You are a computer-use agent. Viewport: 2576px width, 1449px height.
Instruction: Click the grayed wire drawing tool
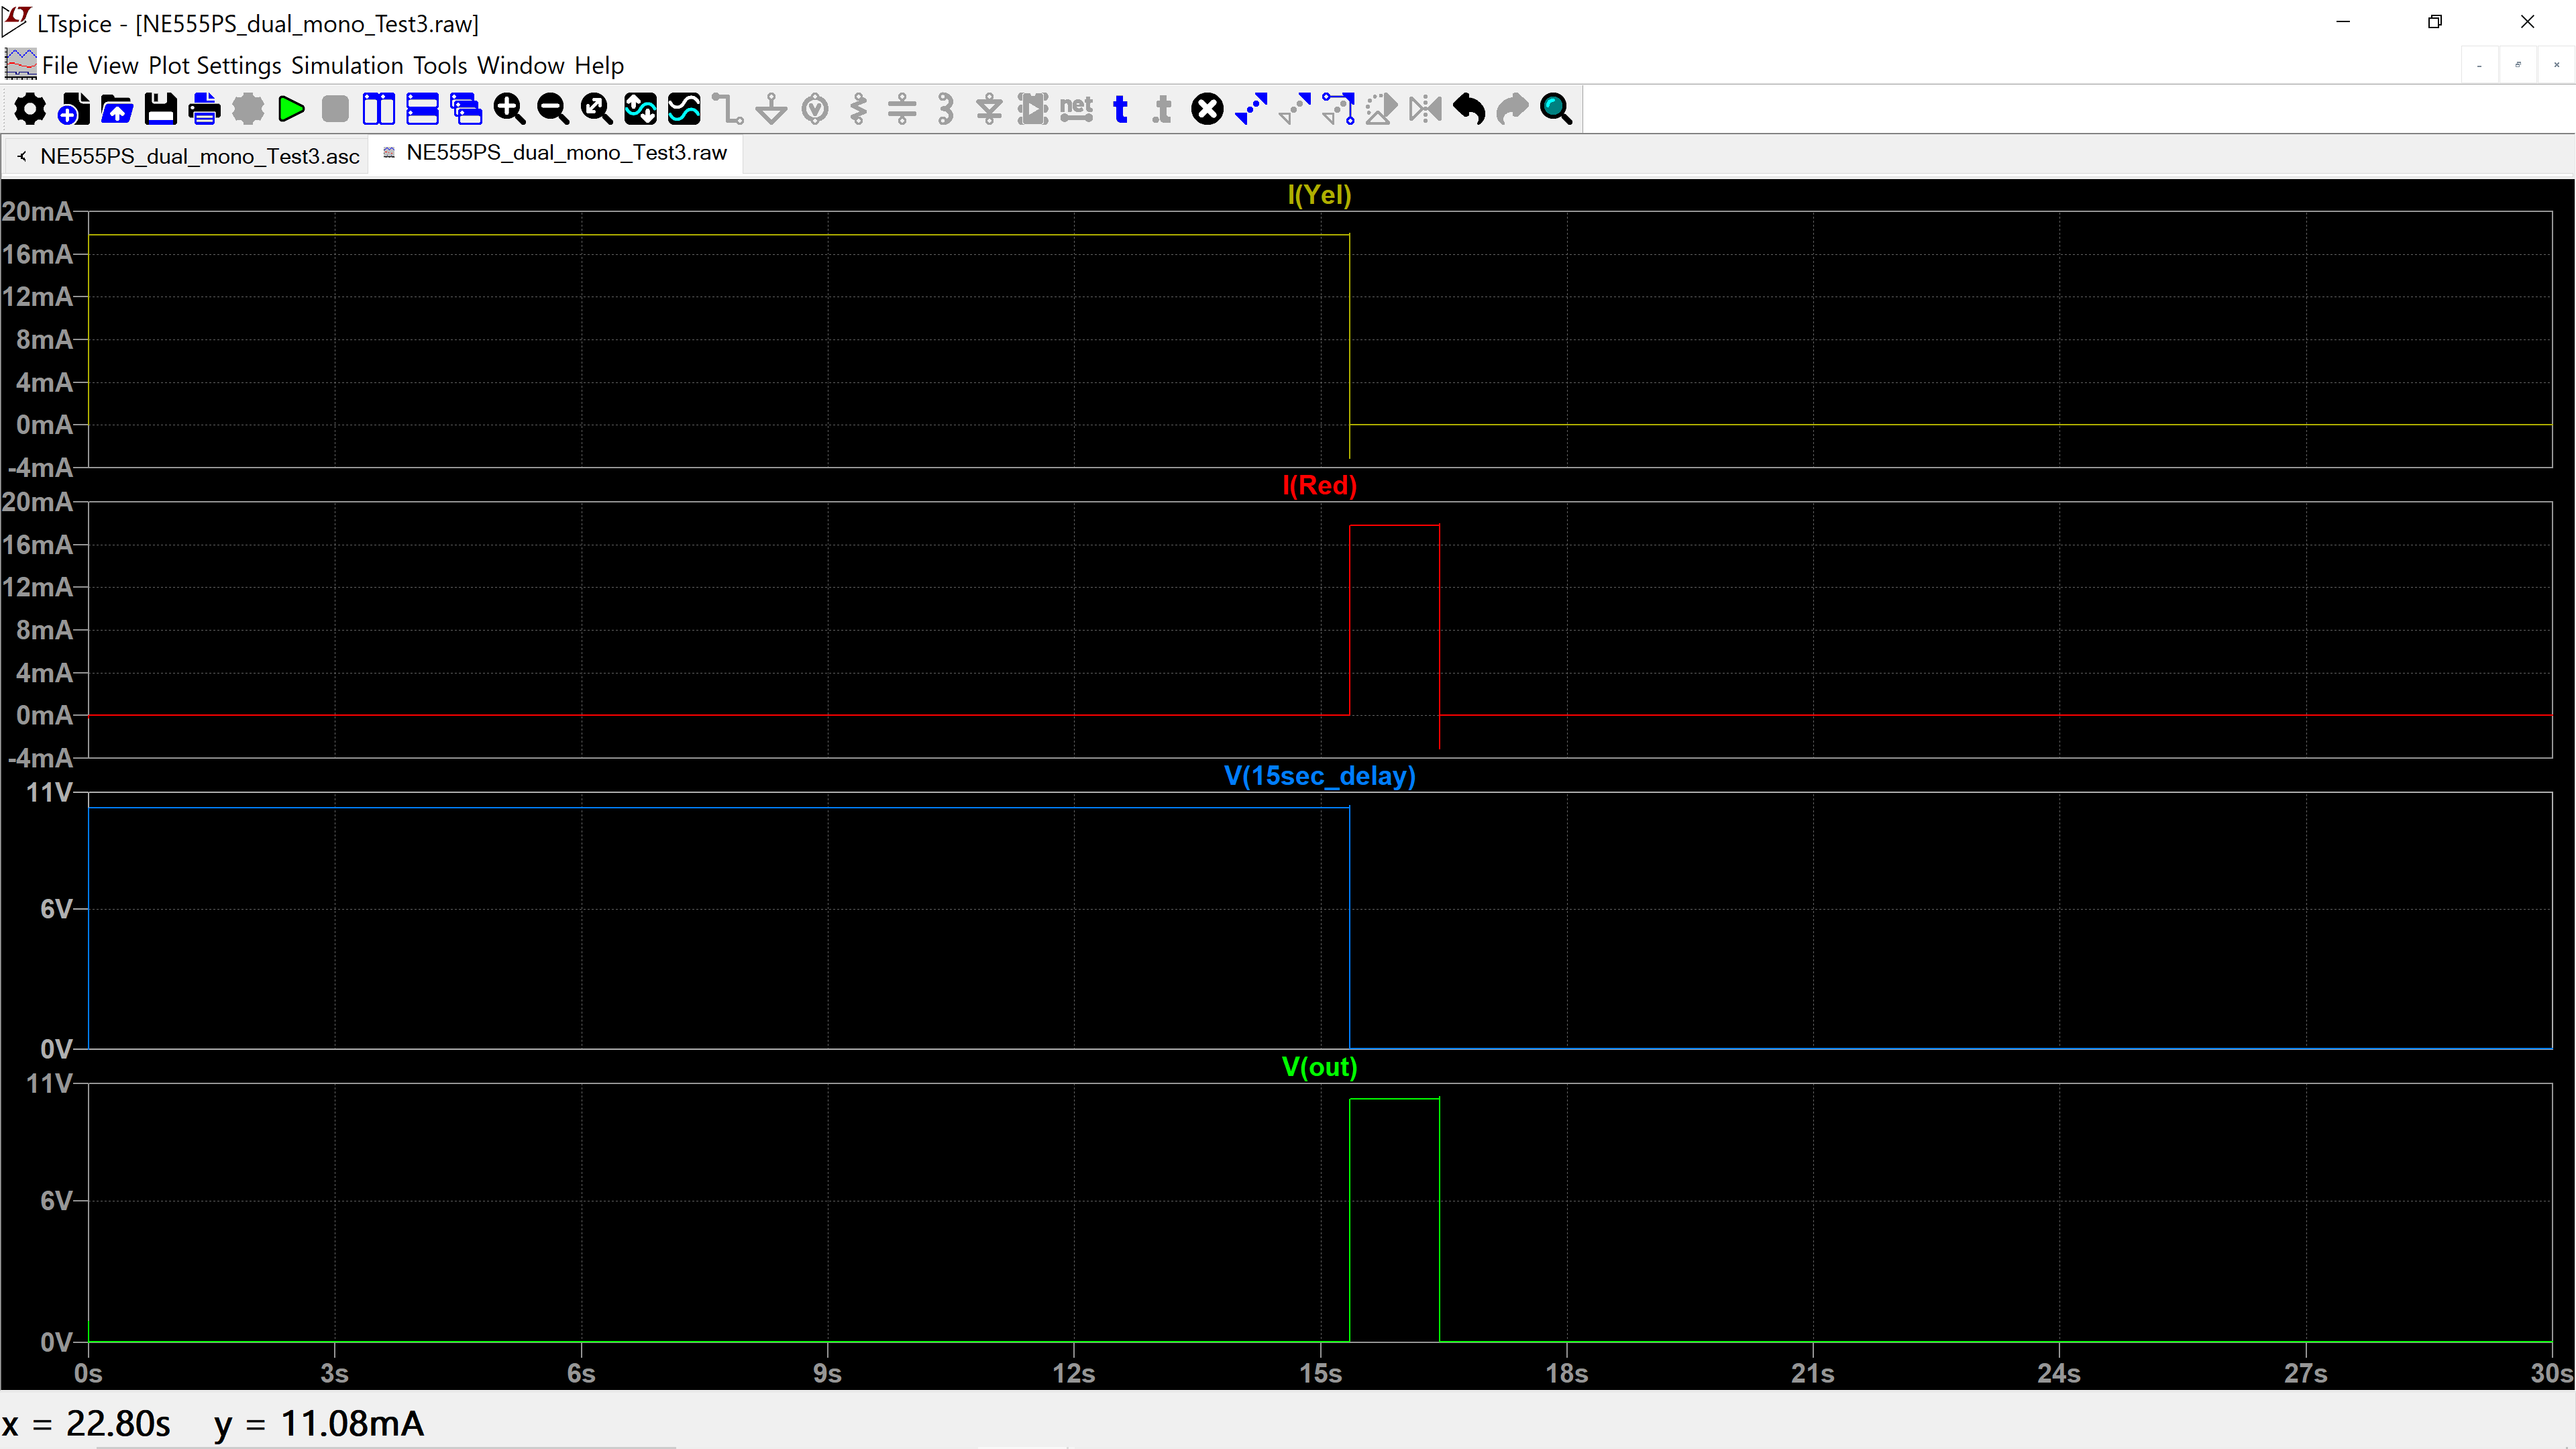coord(728,109)
